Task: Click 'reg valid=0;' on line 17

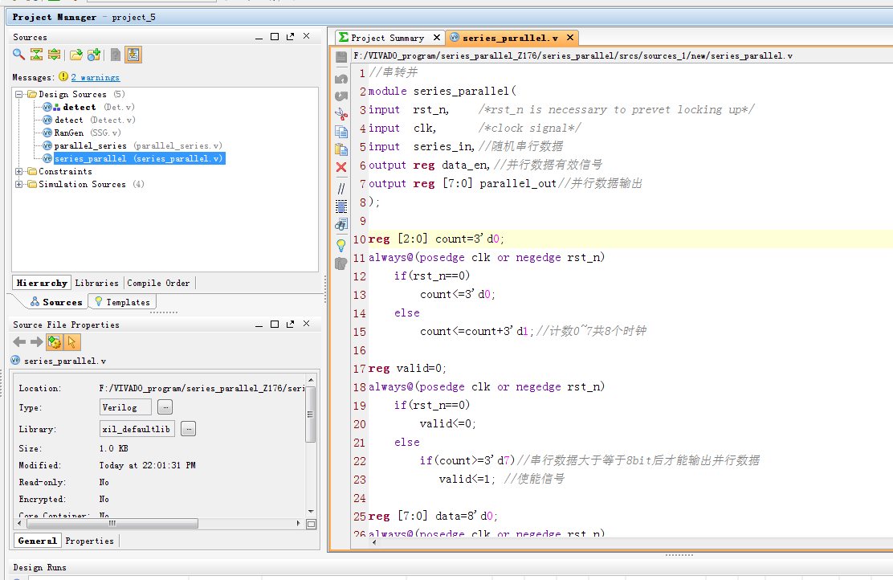Action: coord(407,368)
